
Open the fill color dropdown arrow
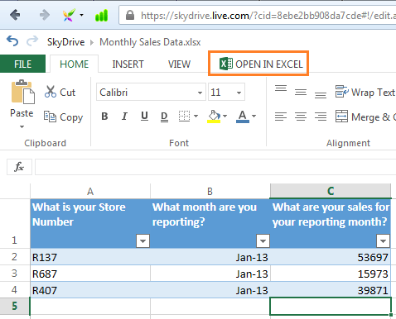point(225,117)
